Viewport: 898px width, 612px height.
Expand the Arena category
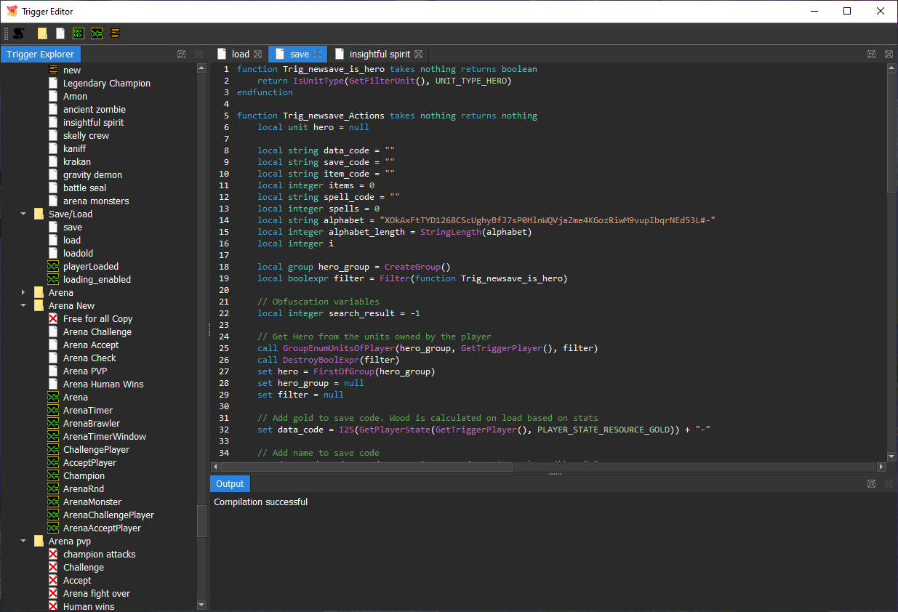[23, 293]
